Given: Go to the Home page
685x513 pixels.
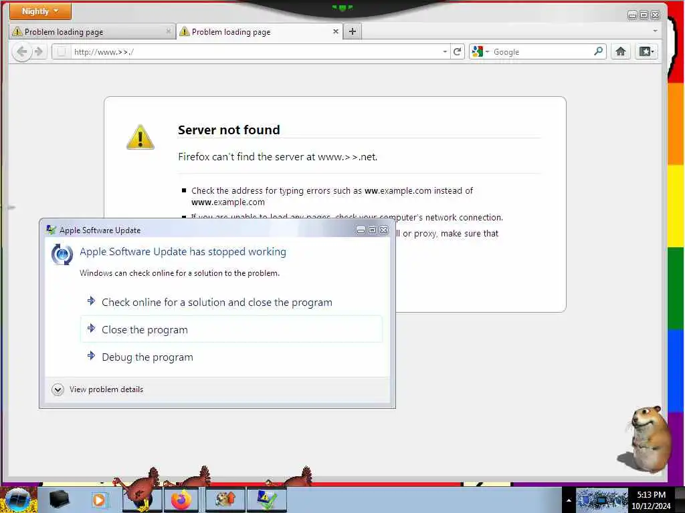Looking at the screenshot, I should [x=620, y=52].
